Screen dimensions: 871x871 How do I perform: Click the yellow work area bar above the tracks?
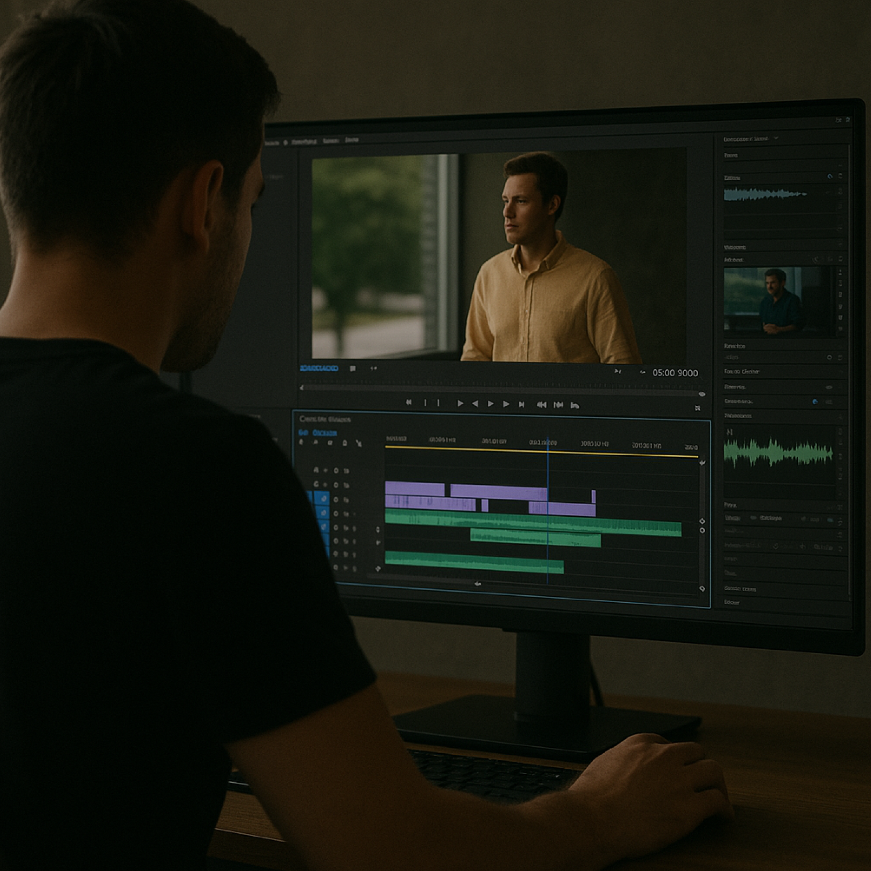coord(541,452)
